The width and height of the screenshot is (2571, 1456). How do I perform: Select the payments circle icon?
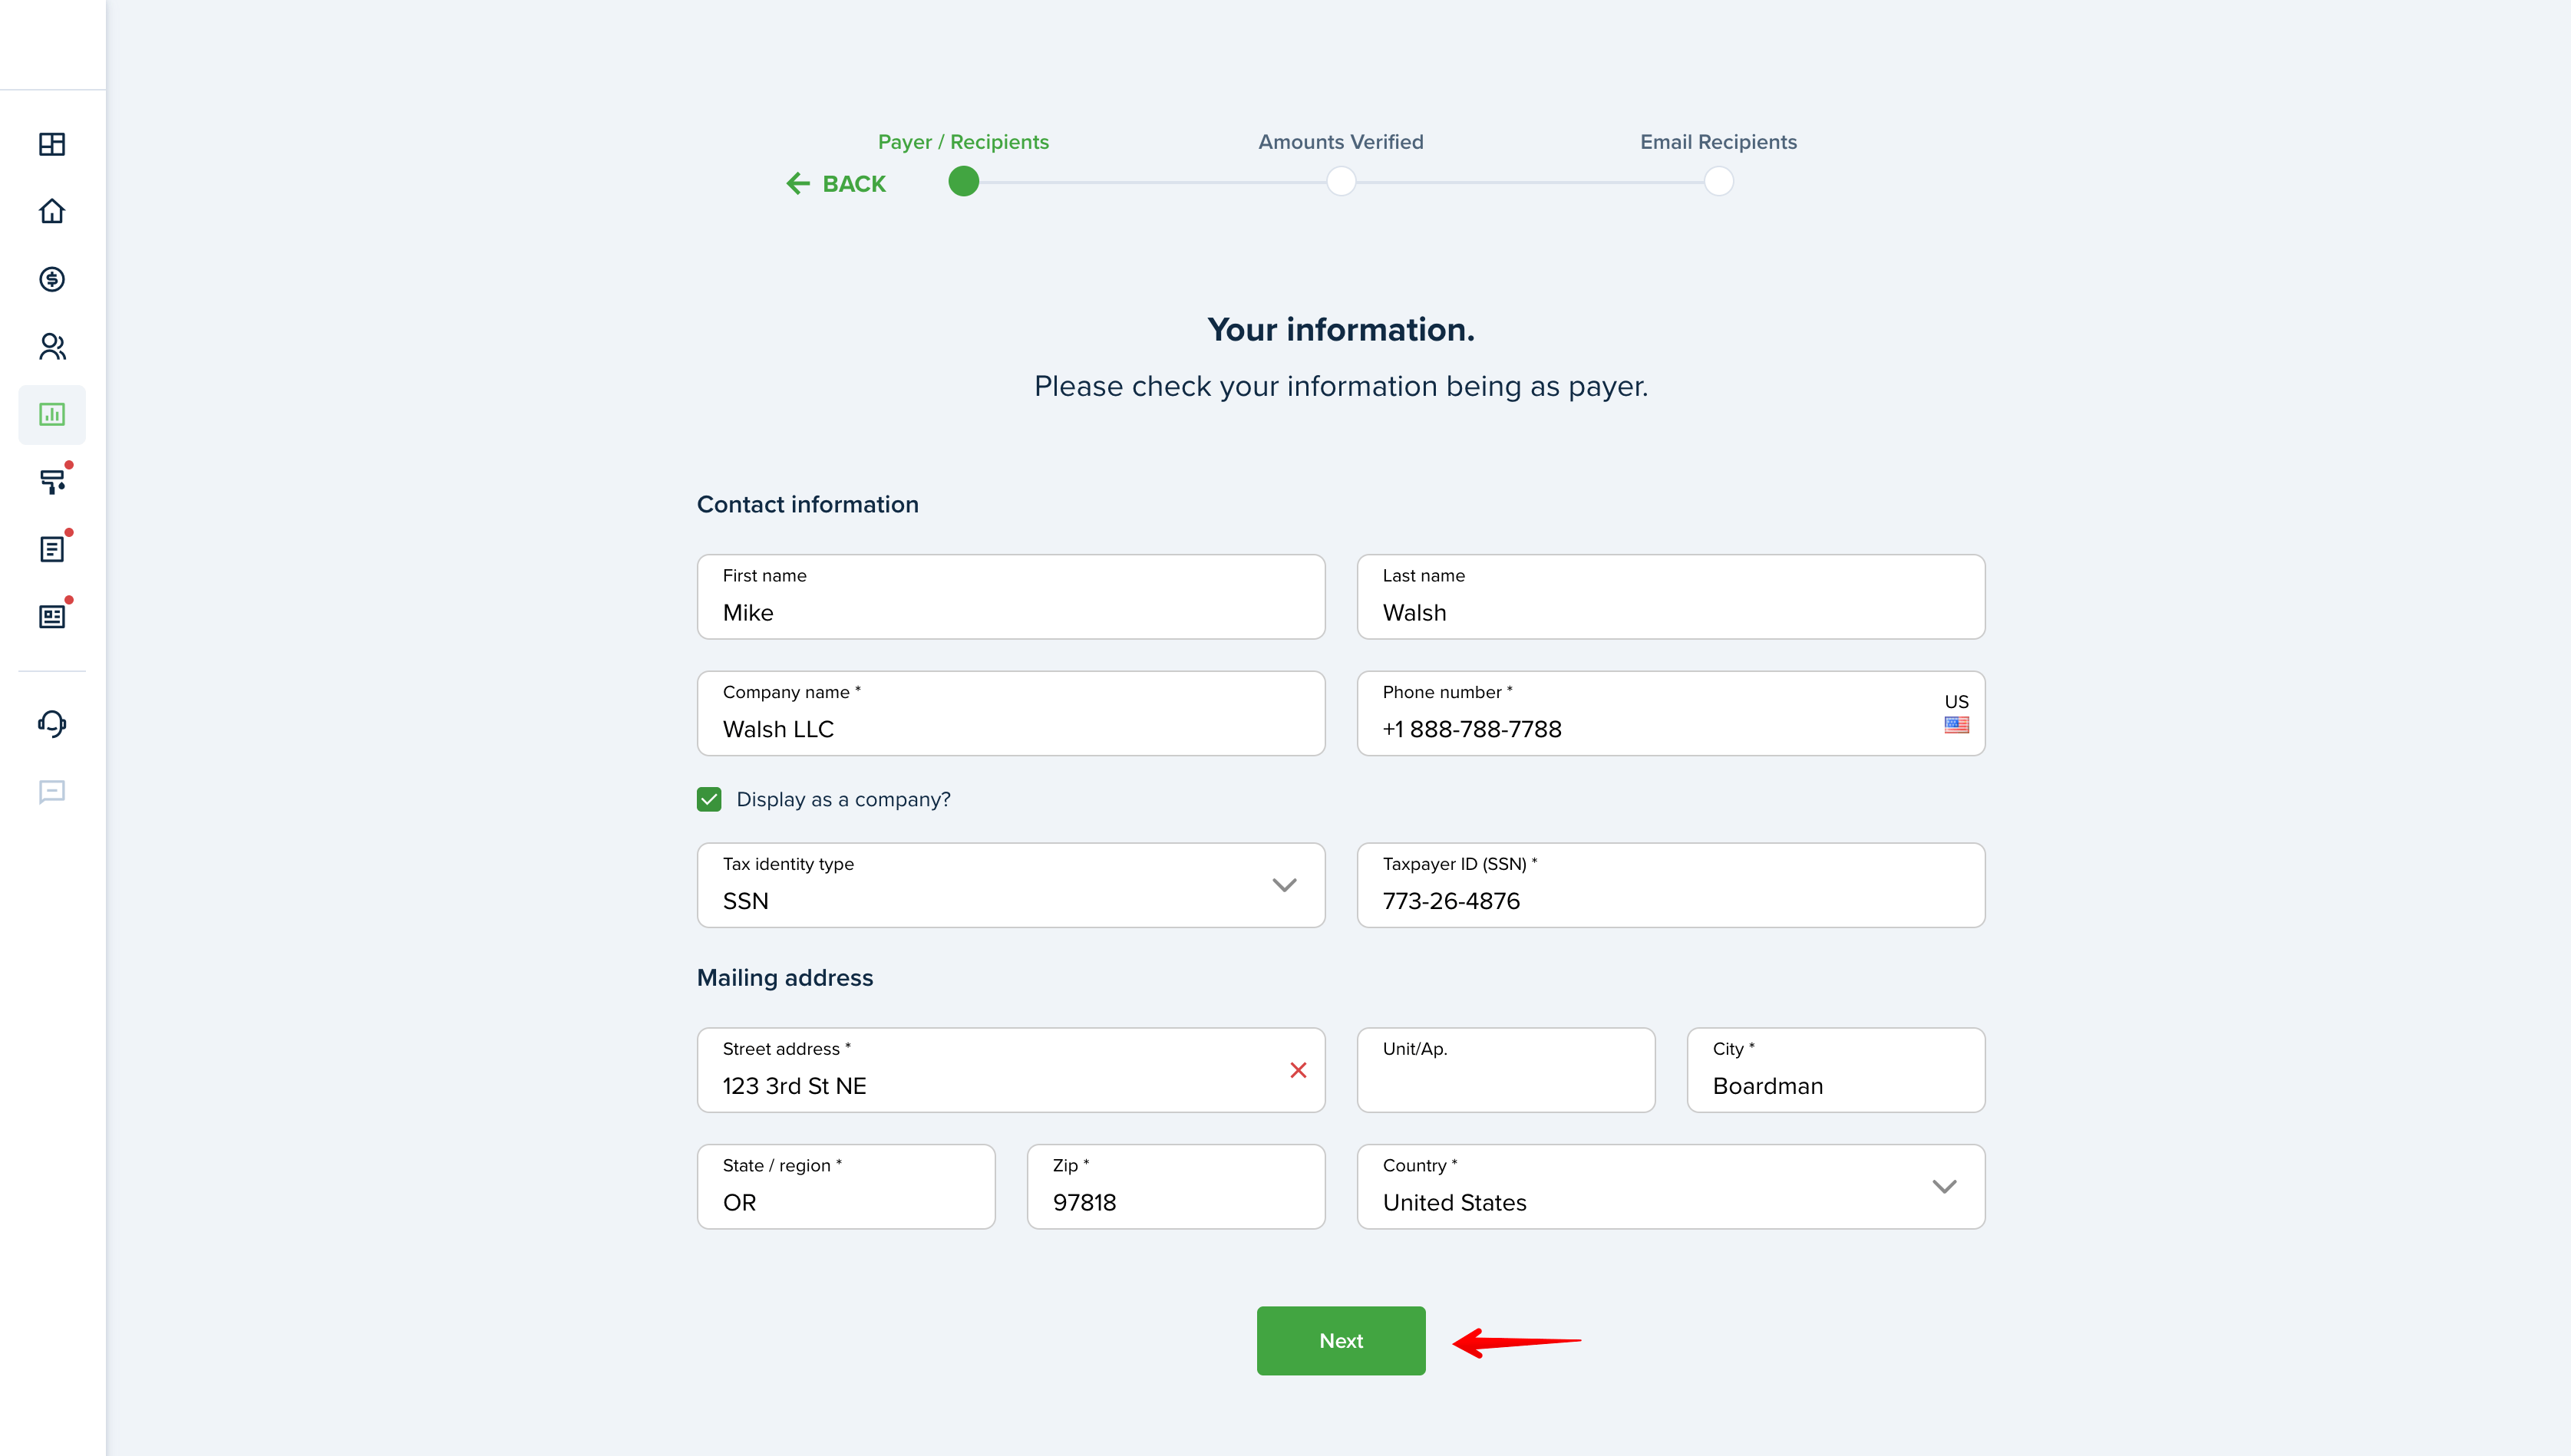click(51, 278)
